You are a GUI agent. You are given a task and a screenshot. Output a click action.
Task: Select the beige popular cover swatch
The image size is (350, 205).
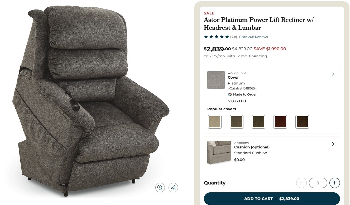[x=215, y=122]
